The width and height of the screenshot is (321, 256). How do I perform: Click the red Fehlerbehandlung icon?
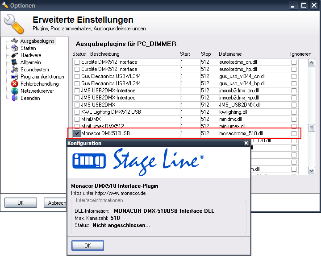[x=14, y=84]
